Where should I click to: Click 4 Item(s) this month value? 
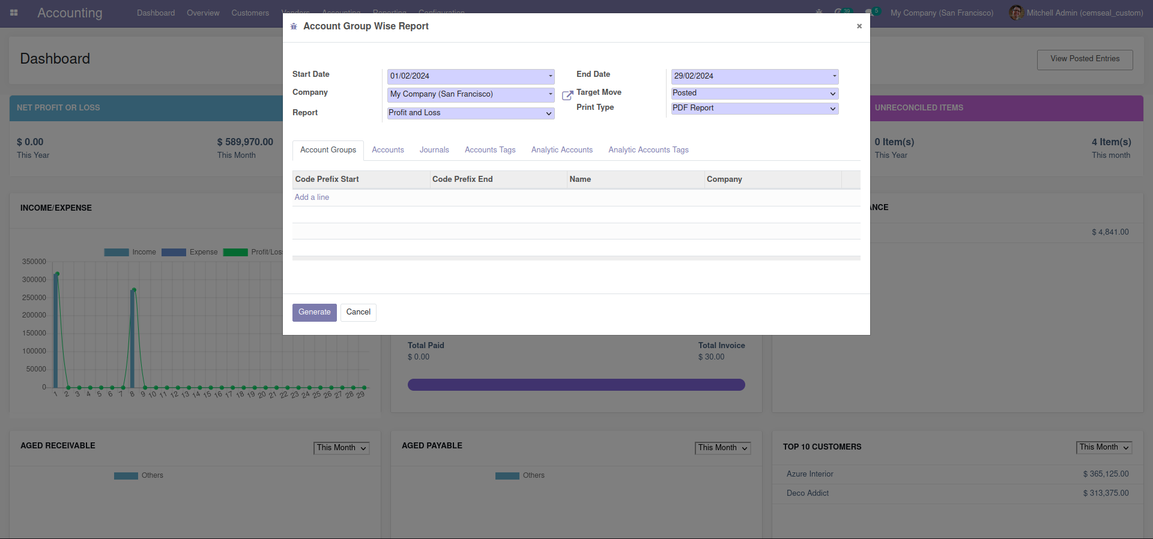click(1112, 142)
